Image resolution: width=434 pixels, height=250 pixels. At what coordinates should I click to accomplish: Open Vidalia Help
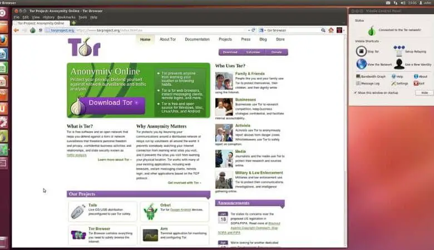click(x=397, y=76)
